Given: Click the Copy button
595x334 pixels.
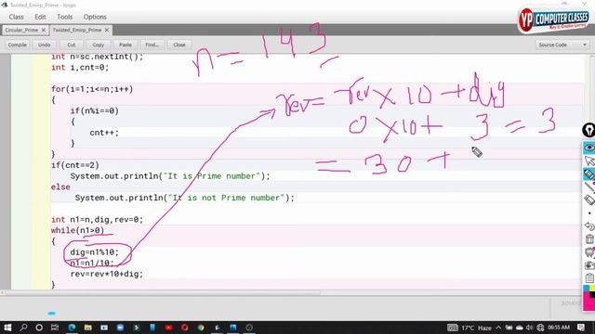Looking at the screenshot, I should [99, 45].
